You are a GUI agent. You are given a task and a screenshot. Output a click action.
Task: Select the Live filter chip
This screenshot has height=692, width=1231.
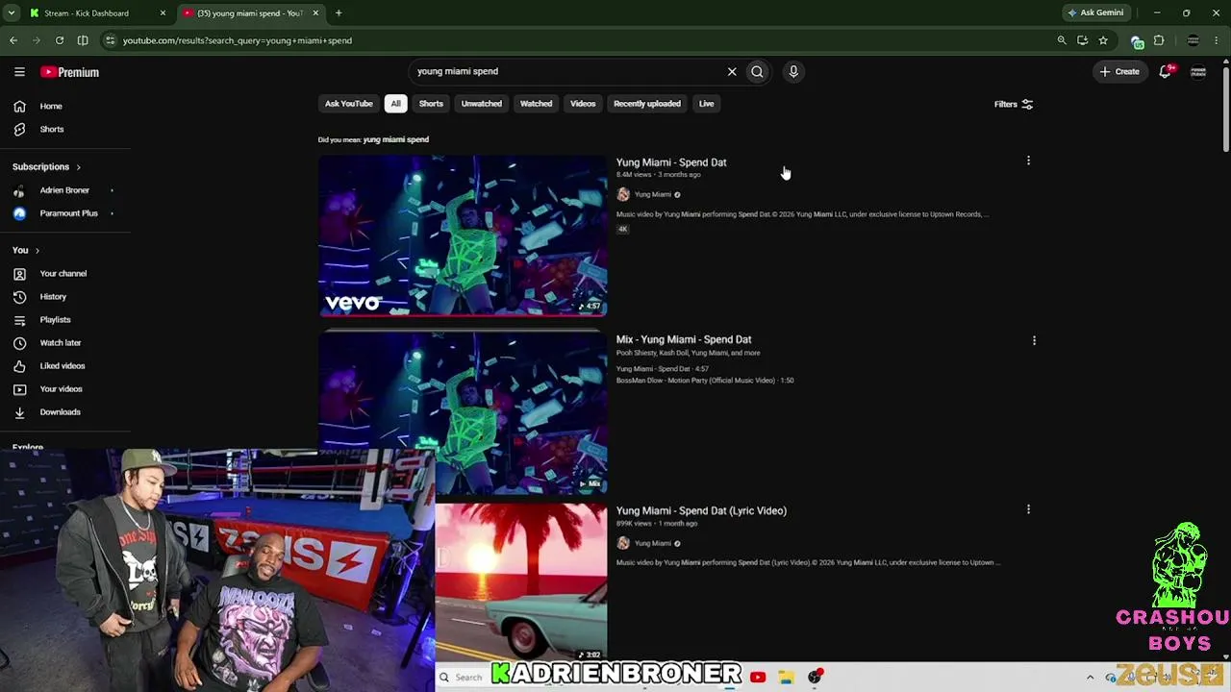coord(707,104)
